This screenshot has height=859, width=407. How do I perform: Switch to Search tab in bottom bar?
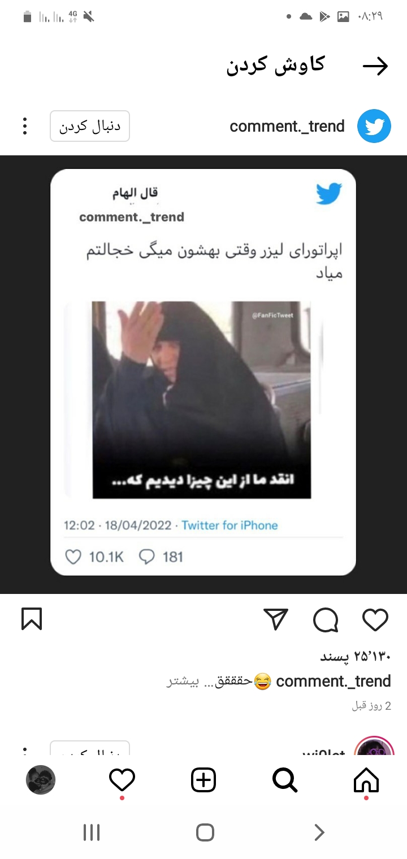coord(285,780)
